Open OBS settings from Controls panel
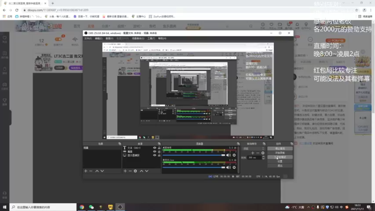Image resolution: width=375 pixels, height=211 pixels. point(280,161)
